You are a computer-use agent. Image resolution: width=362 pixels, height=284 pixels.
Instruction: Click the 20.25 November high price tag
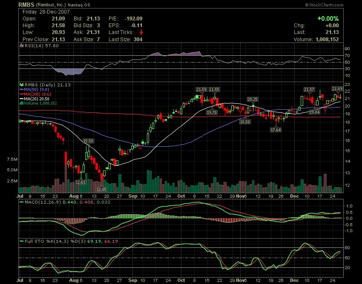click(x=253, y=99)
